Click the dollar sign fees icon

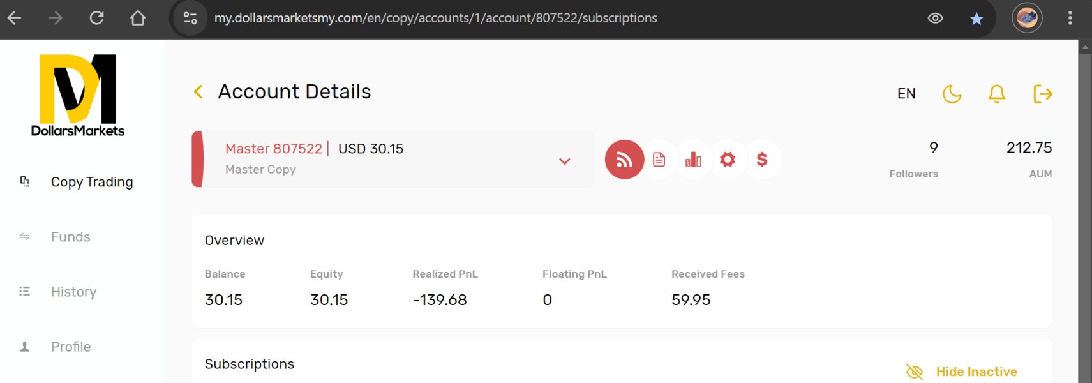coord(762,160)
